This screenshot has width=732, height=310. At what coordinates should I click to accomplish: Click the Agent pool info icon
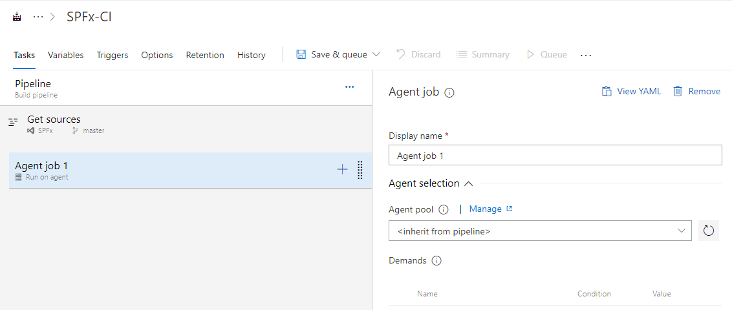coord(443,209)
